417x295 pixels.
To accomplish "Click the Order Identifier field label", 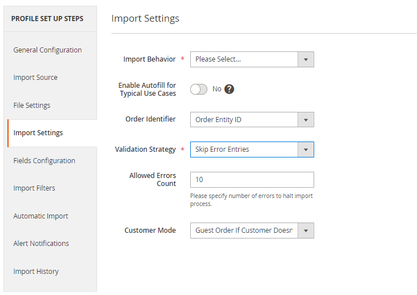I will pyautogui.click(x=151, y=119).
